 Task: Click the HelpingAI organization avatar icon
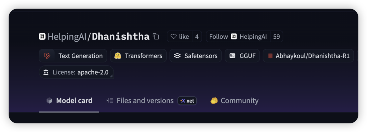42,37
